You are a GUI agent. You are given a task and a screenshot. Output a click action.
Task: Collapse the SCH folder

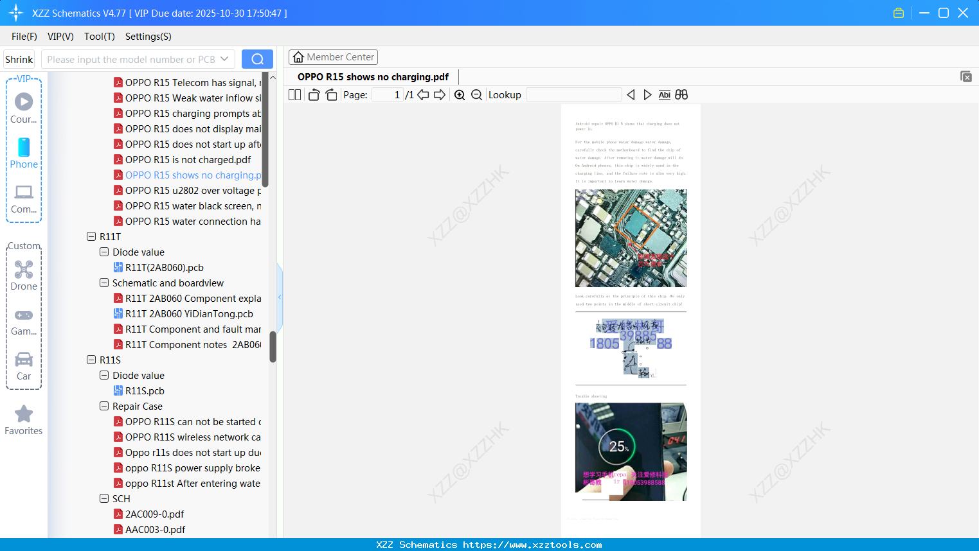coord(104,498)
